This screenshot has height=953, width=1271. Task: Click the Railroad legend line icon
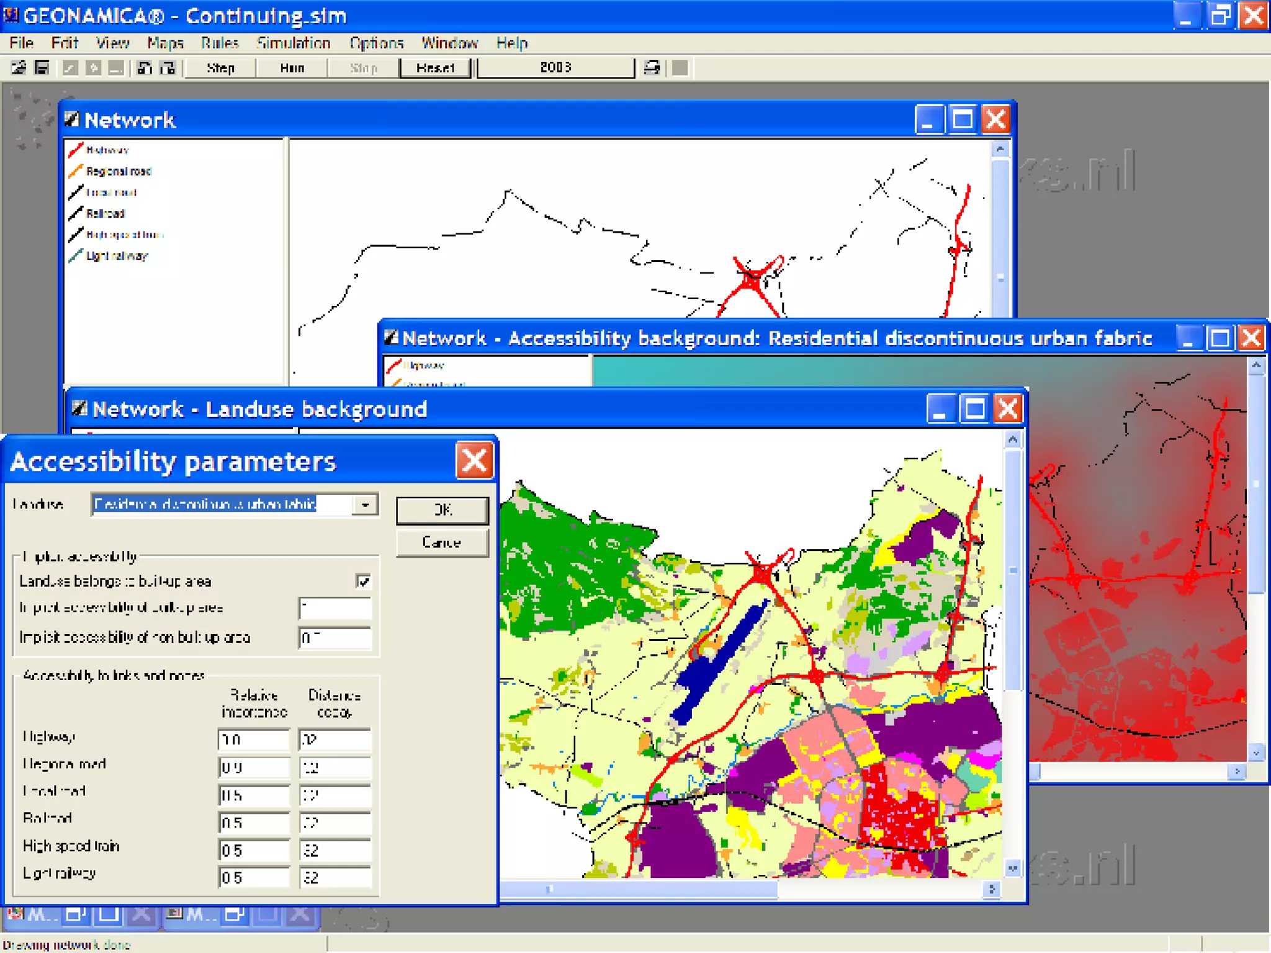[76, 213]
